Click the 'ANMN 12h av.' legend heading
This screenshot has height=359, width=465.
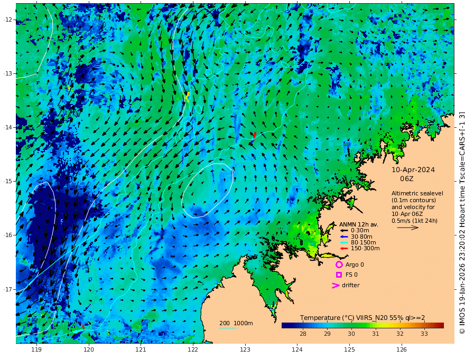(x=359, y=224)
